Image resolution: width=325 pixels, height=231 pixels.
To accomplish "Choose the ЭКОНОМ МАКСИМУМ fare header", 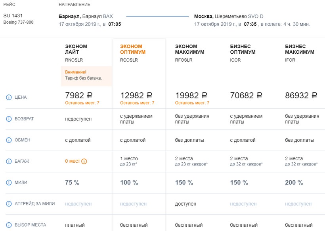I will pos(189,49).
